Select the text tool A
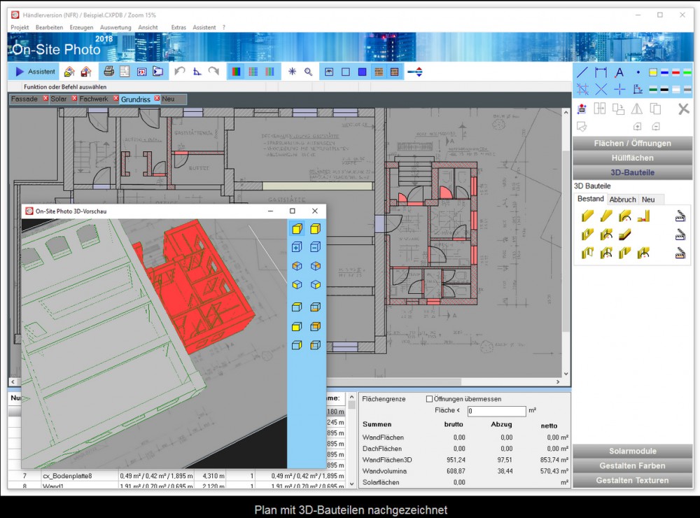Image resolution: width=700 pixels, height=518 pixels. click(619, 72)
